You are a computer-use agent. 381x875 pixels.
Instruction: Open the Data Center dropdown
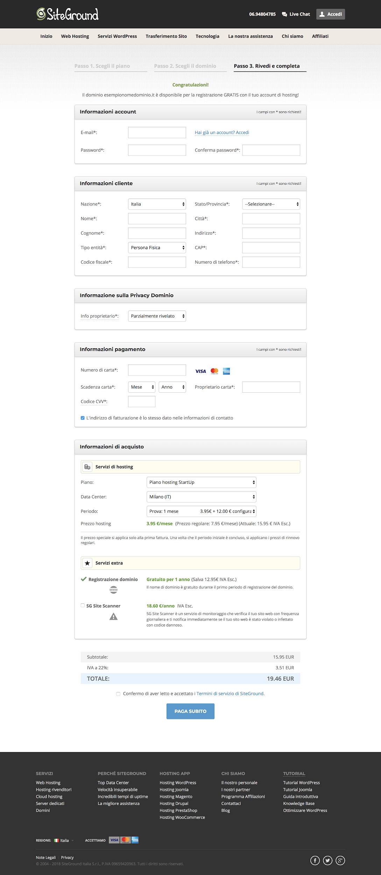[x=201, y=497]
